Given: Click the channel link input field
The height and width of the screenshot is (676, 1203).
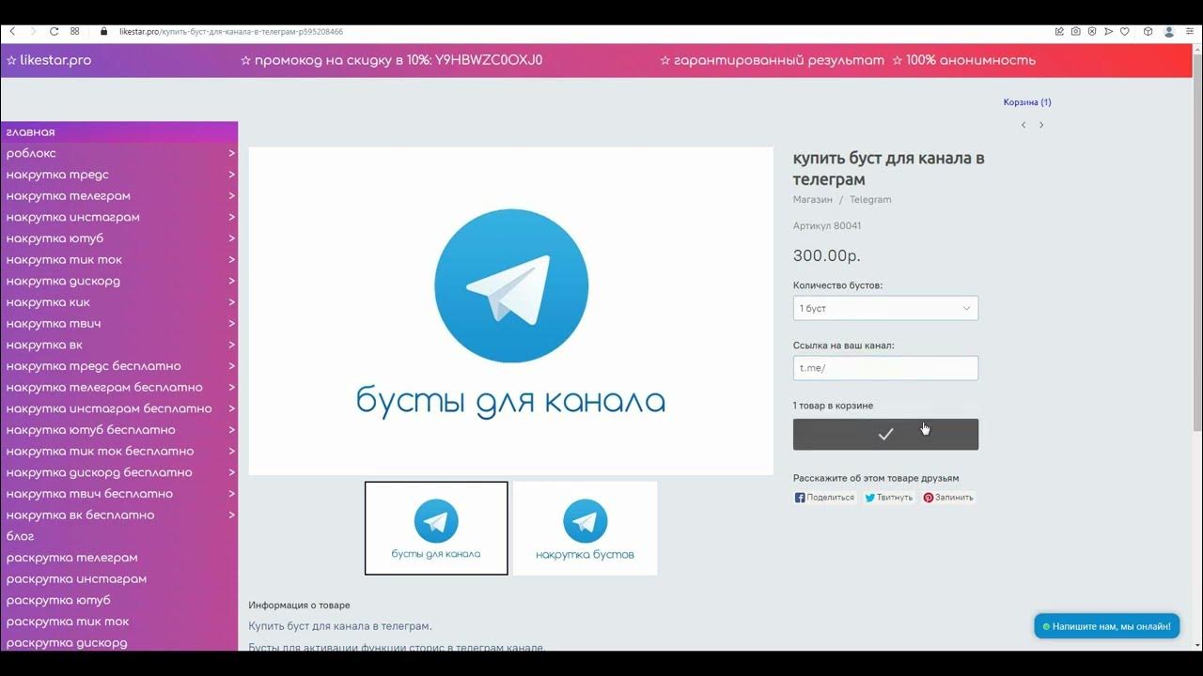Looking at the screenshot, I should pos(885,368).
